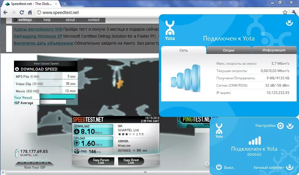Click the settings gear icon in Speedtest menu
This screenshot has height=175, width=299.
15,20
